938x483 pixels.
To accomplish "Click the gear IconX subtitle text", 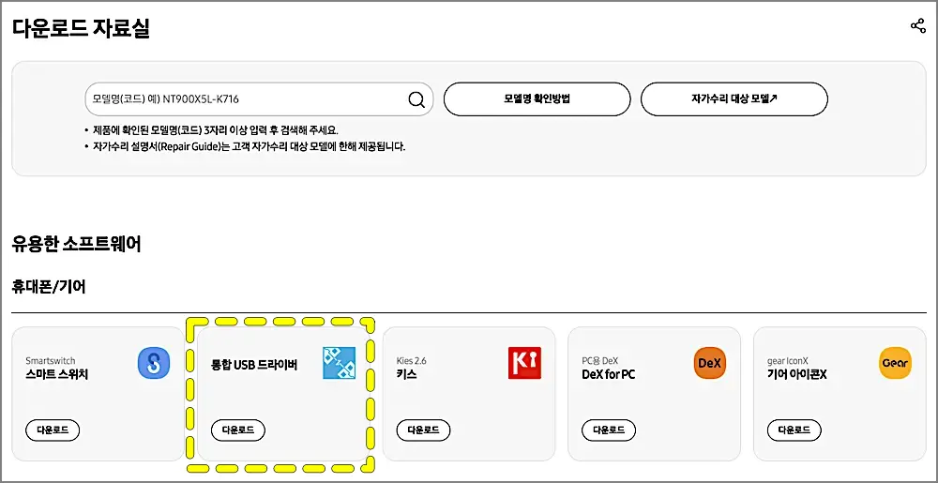I will point(788,360).
